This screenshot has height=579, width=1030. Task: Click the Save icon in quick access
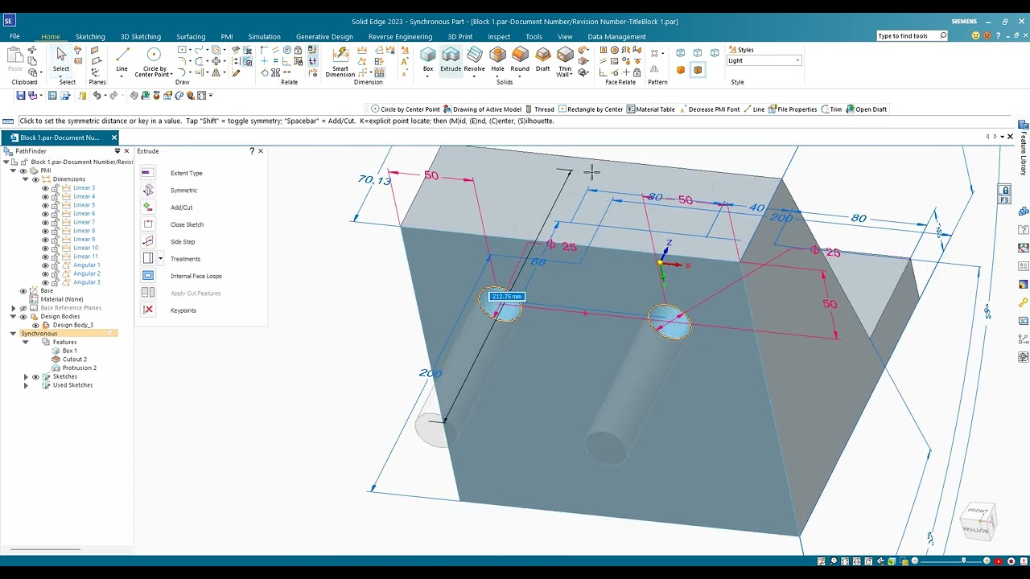coord(21,95)
